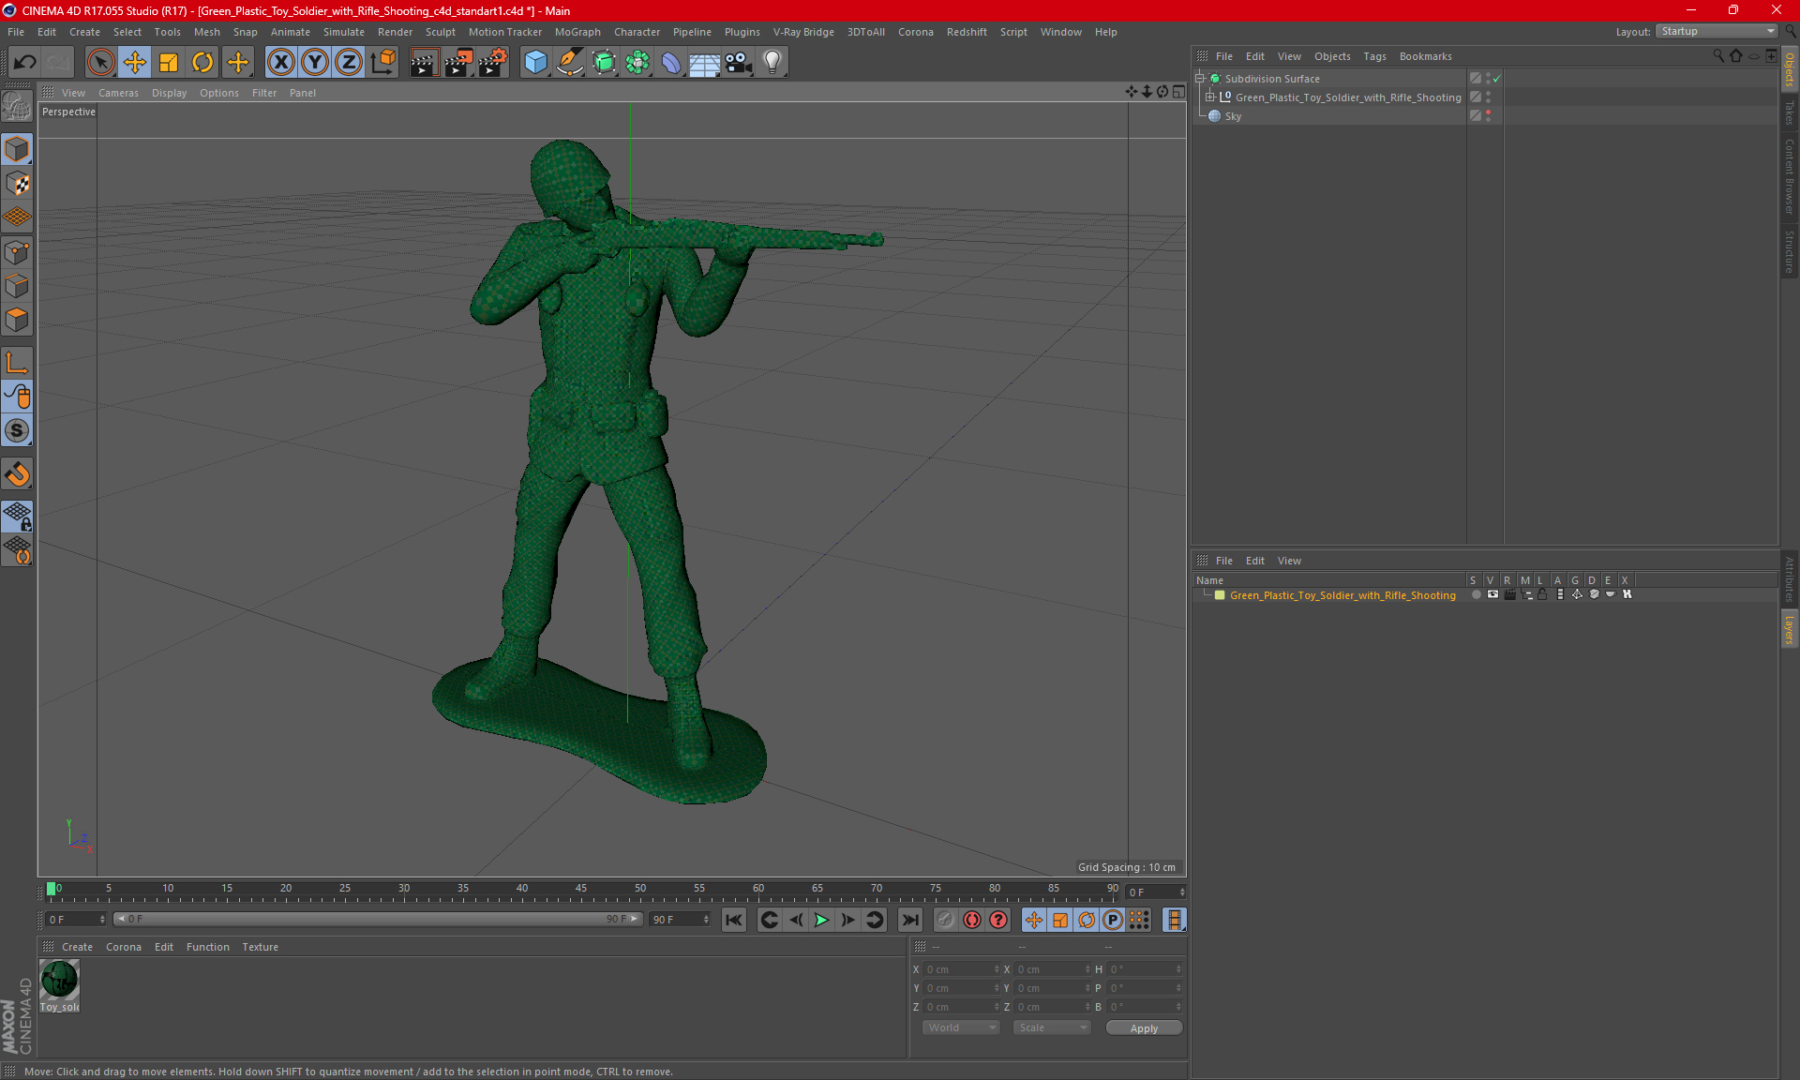Open the World coordinate dropdown
The height and width of the screenshot is (1080, 1800).
[961, 1027]
